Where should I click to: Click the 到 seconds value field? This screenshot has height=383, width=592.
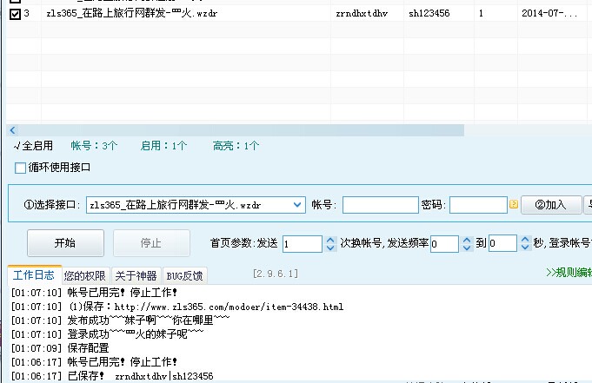click(503, 244)
